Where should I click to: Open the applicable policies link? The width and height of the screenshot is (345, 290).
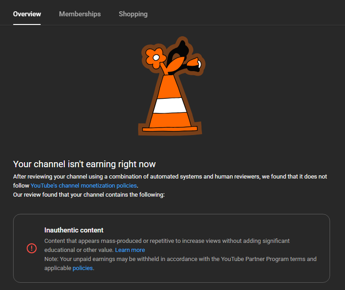pyautogui.click(x=82, y=268)
